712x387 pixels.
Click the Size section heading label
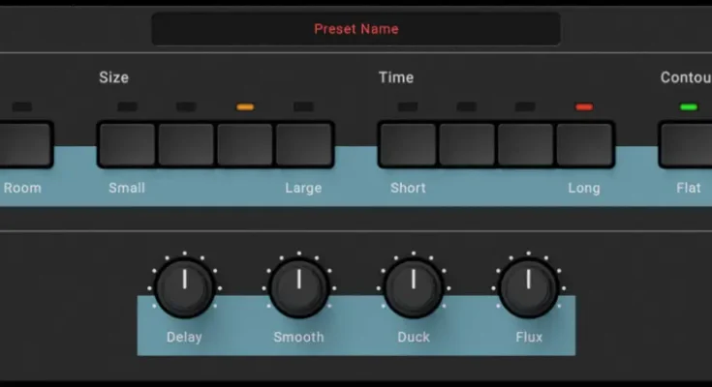[113, 77]
